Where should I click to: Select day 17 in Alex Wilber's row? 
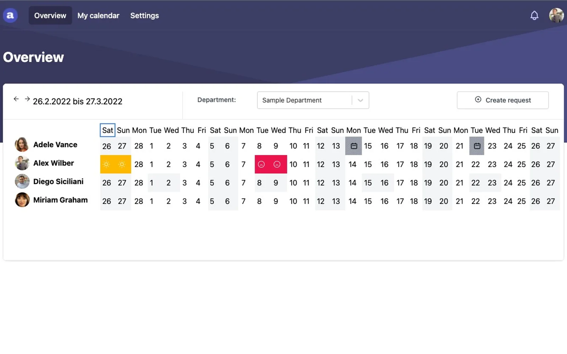click(400, 164)
